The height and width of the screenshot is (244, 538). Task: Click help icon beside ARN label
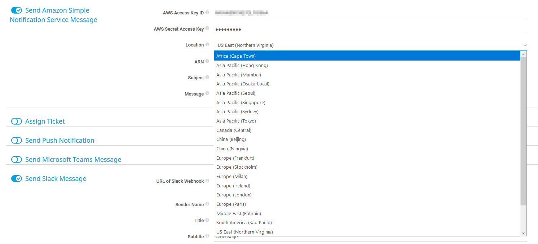207,62
